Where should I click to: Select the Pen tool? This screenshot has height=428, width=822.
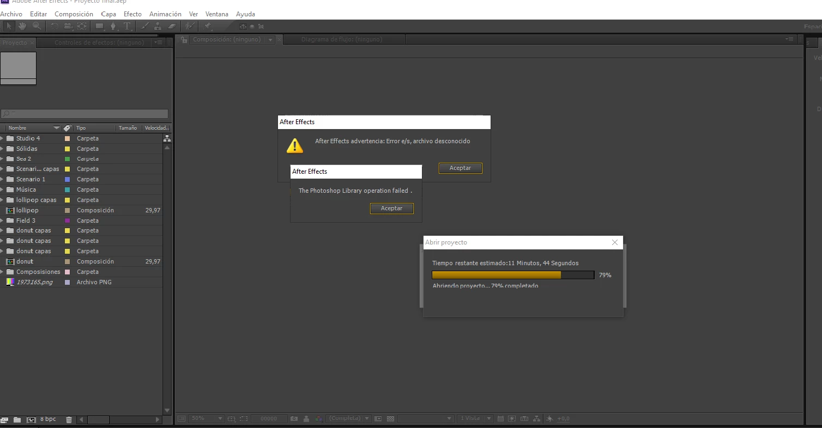point(113,26)
